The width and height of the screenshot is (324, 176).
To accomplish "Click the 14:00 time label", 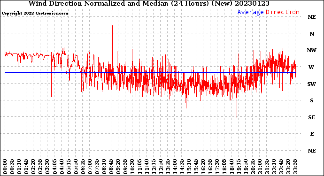I will 175,167.
